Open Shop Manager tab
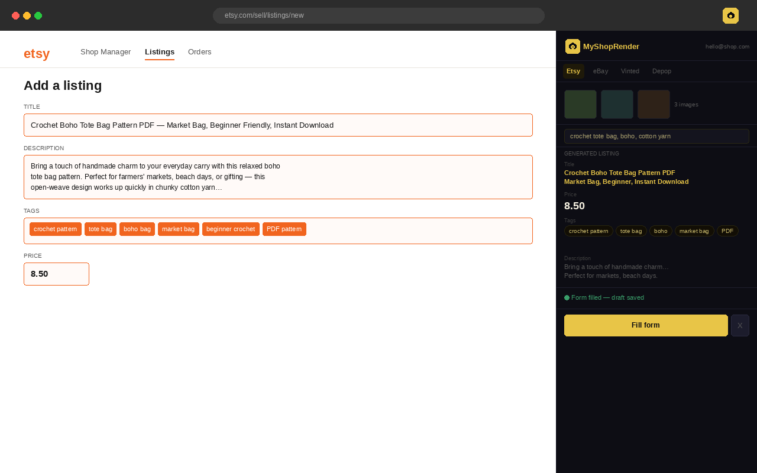Screen dimensions: 757x473 pyautogui.click(x=105, y=51)
